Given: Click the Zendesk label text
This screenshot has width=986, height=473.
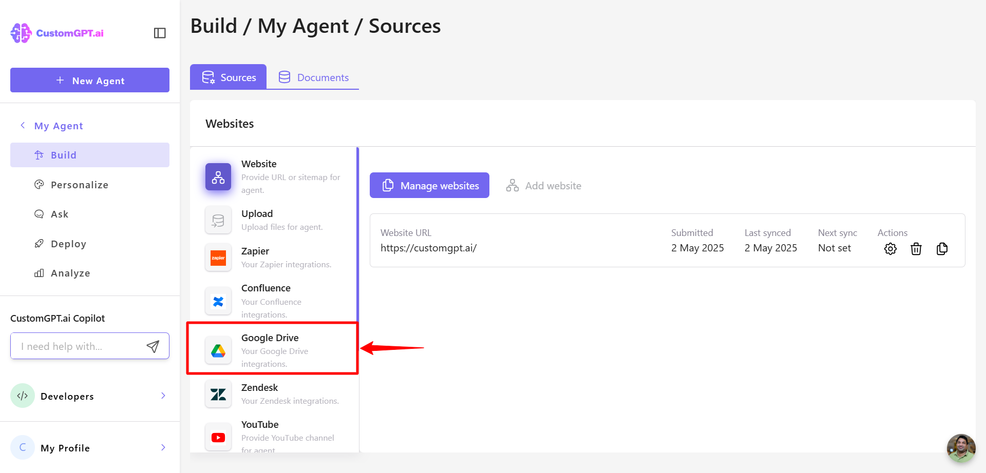Looking at the screenshot, I should pyautogui.click(x=259, y=387).
